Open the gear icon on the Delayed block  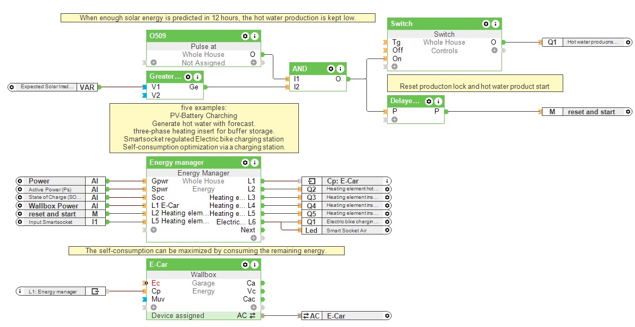pyautogui.click(x=429, y=101)
